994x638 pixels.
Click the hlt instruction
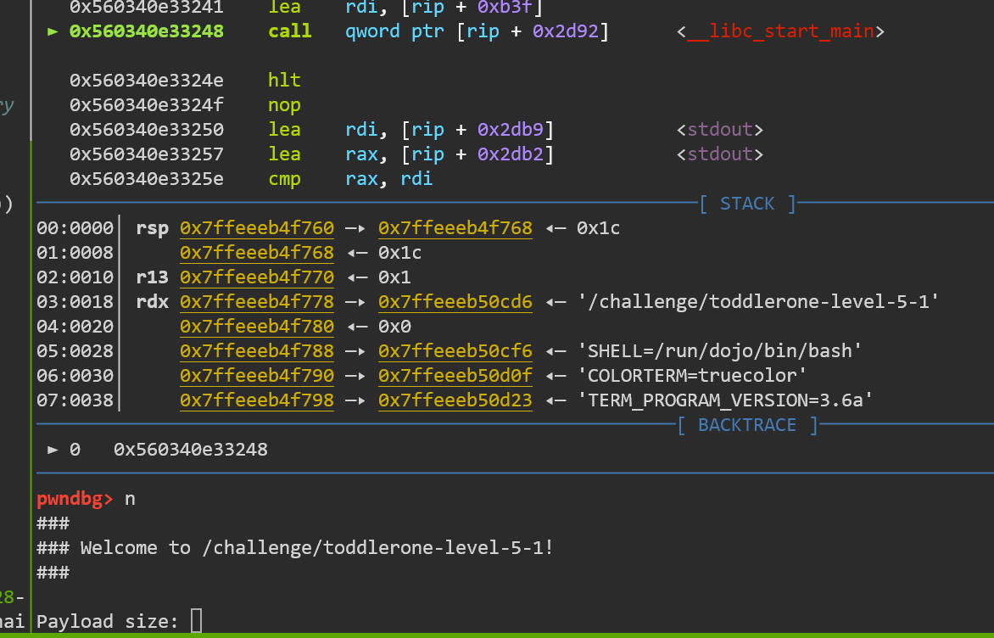coord(284,80)
